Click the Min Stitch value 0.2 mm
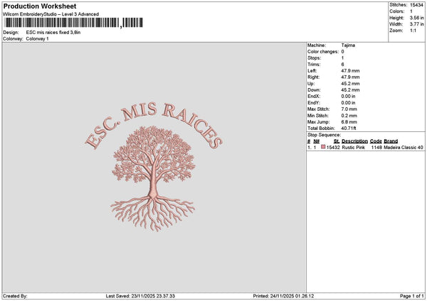Image resolution: width=427 pixels, height=301 pixels. tap(349, 116)
